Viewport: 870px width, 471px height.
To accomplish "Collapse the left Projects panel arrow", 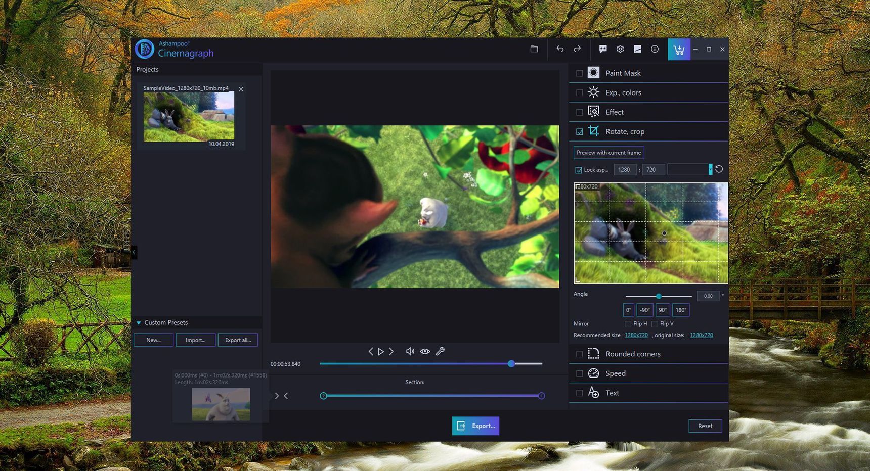I will point(134,252).
